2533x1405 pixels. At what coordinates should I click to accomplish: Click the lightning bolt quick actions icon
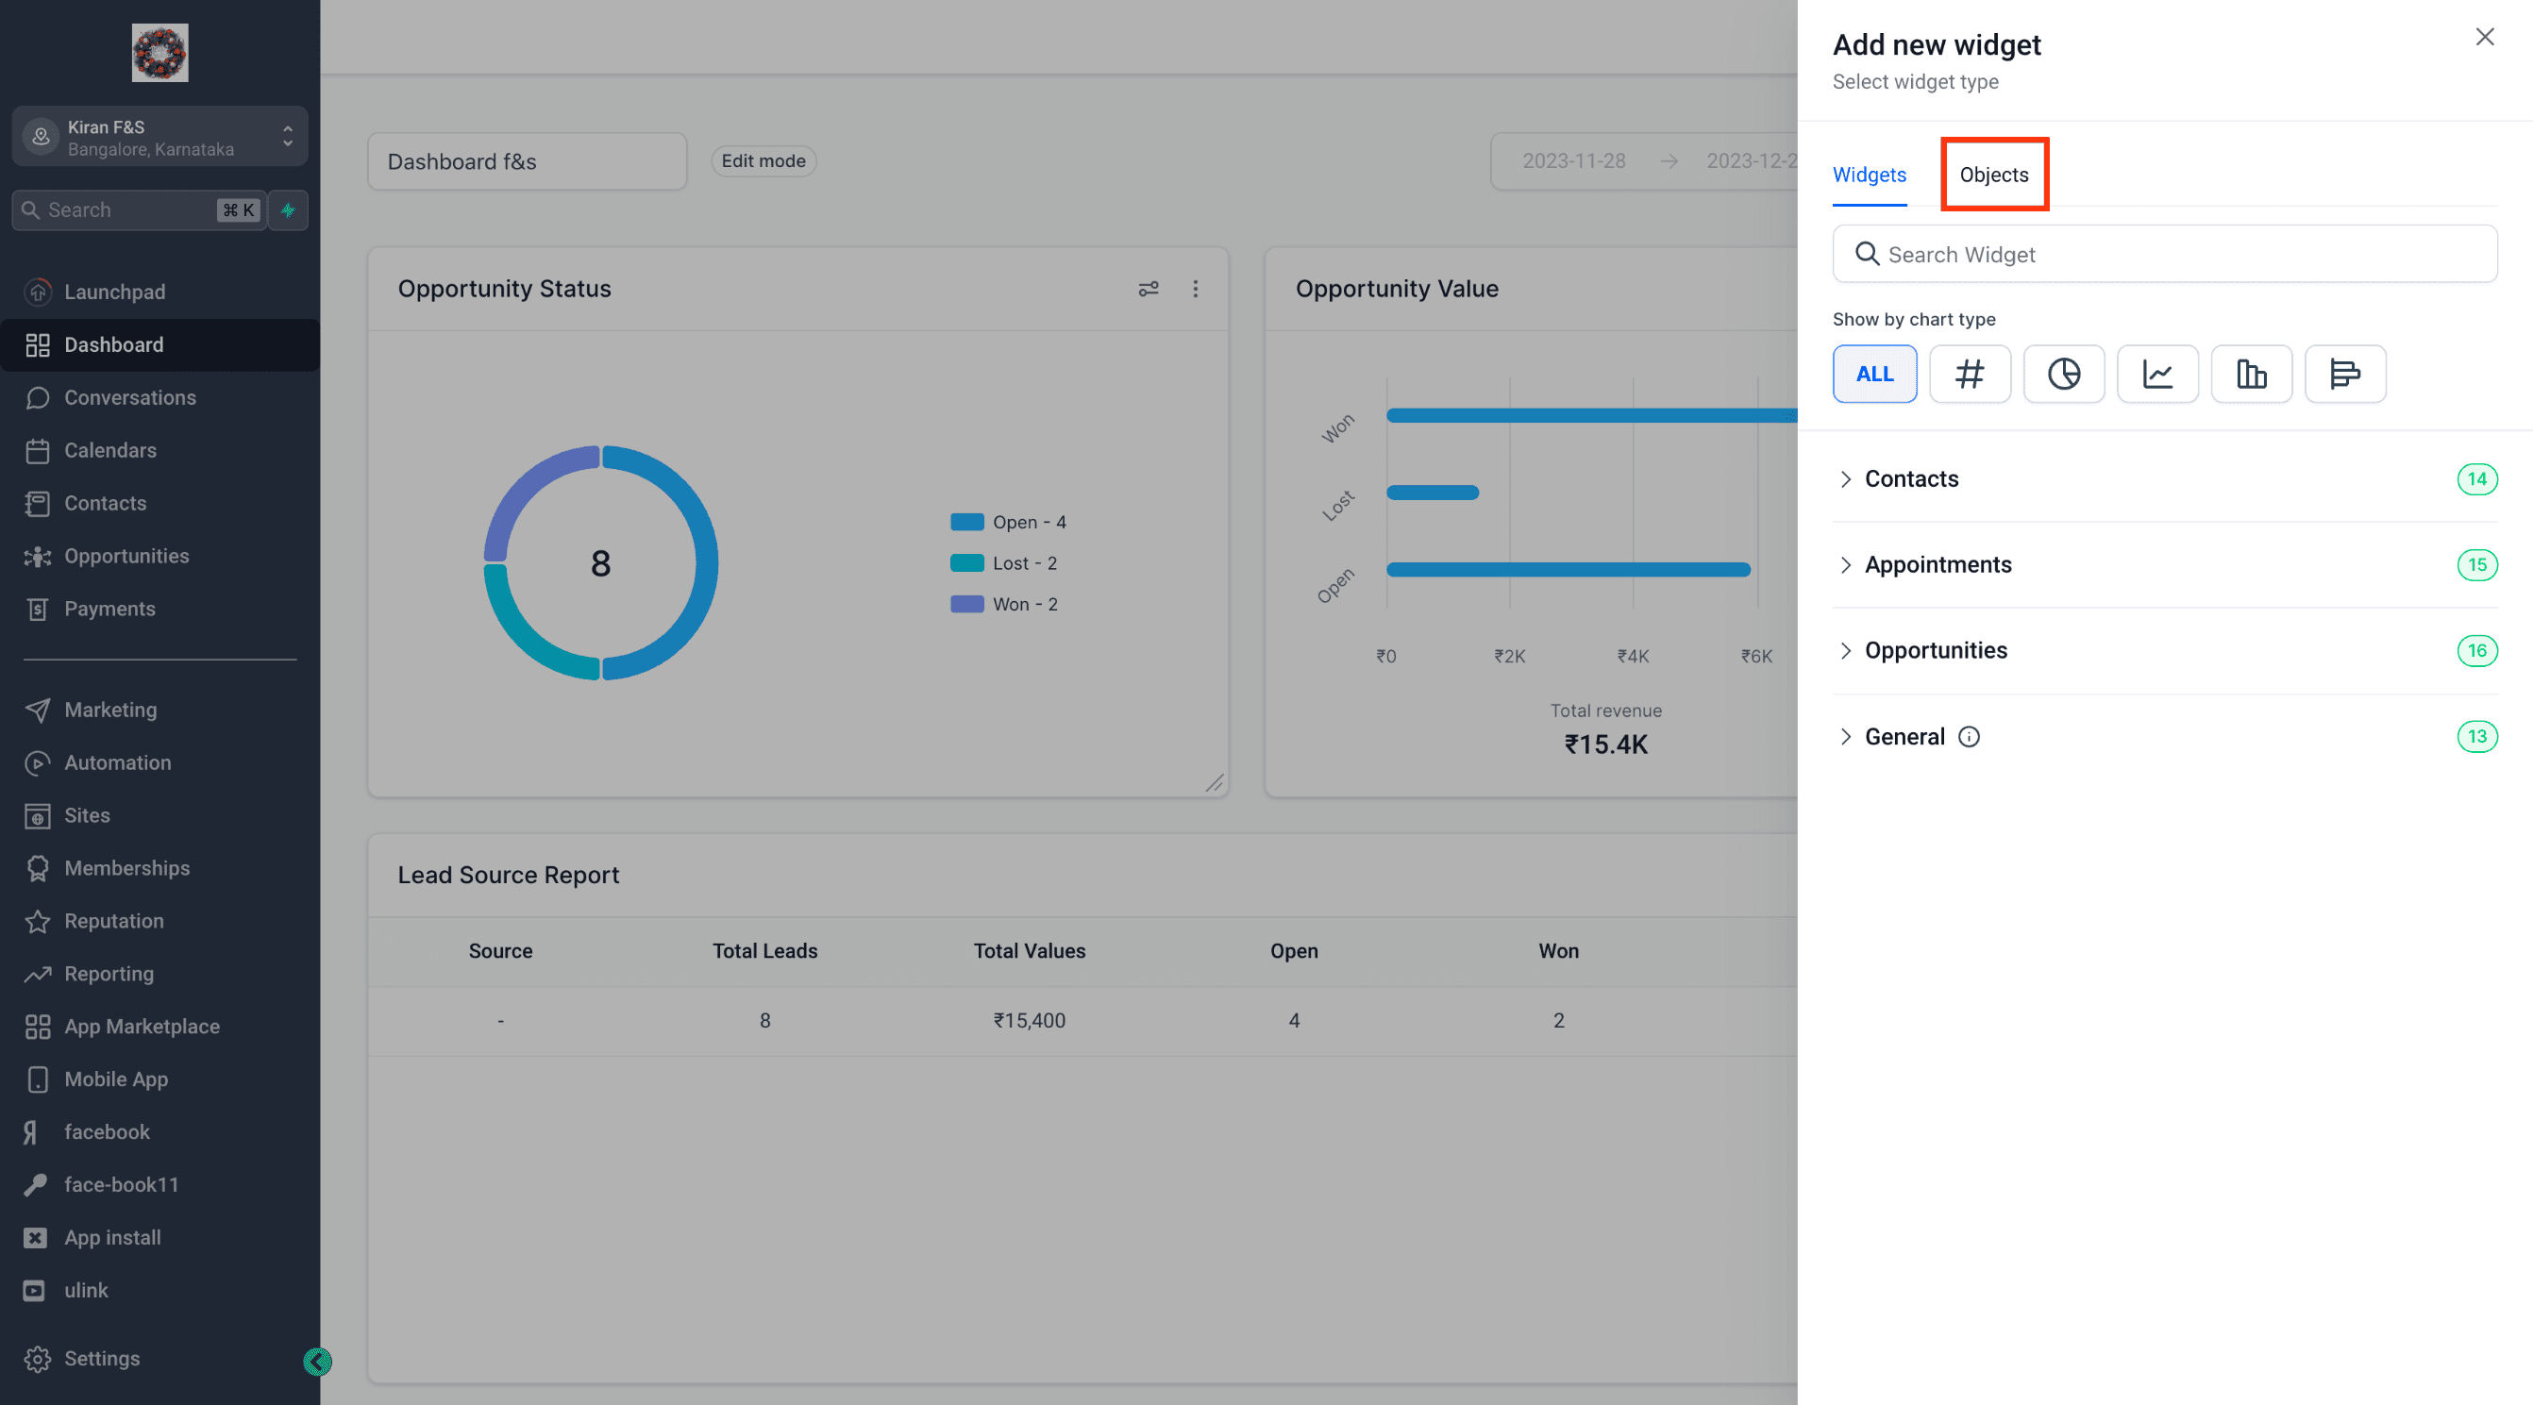pyautogui.click(x=288, y=209)
